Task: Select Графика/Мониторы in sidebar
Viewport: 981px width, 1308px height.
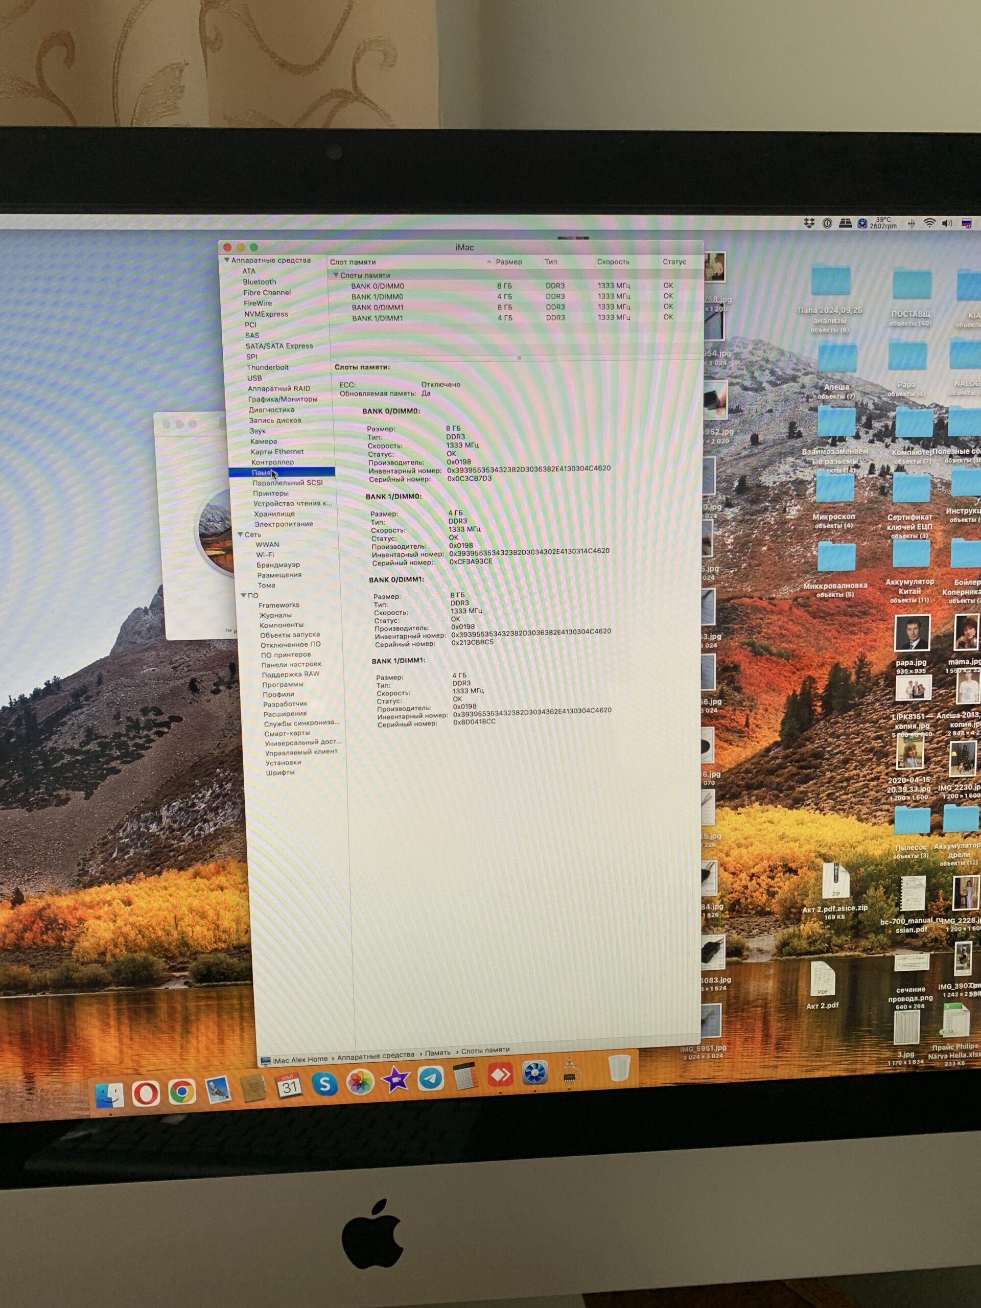Action: pyautogui.click(x=282, y=399)
